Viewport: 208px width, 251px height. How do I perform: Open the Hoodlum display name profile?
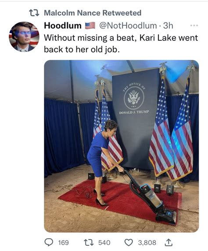63,25
